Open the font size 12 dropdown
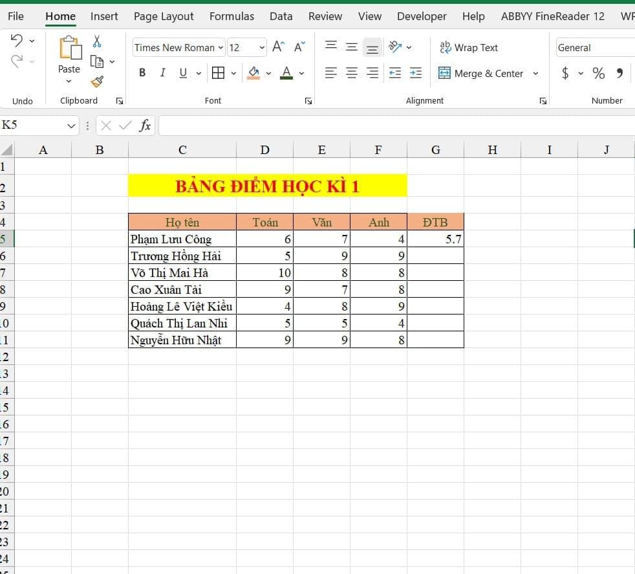This screenshot has height=574, width=635. (262, 48)
